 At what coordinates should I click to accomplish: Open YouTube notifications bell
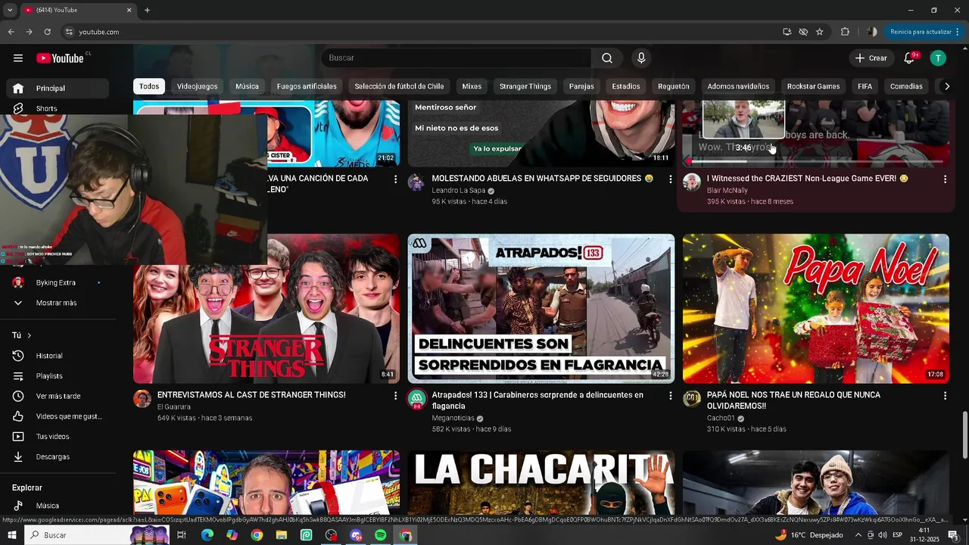point(909,58)
